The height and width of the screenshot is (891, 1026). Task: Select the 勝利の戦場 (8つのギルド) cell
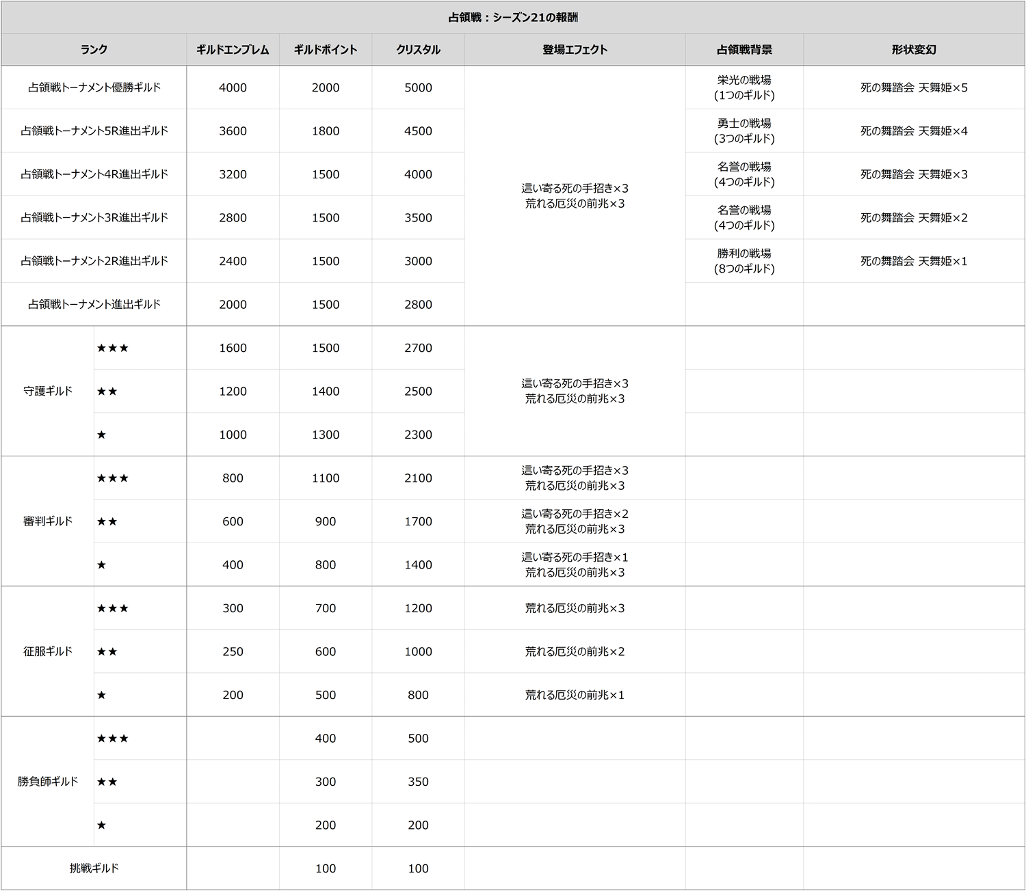coord(744,261)
